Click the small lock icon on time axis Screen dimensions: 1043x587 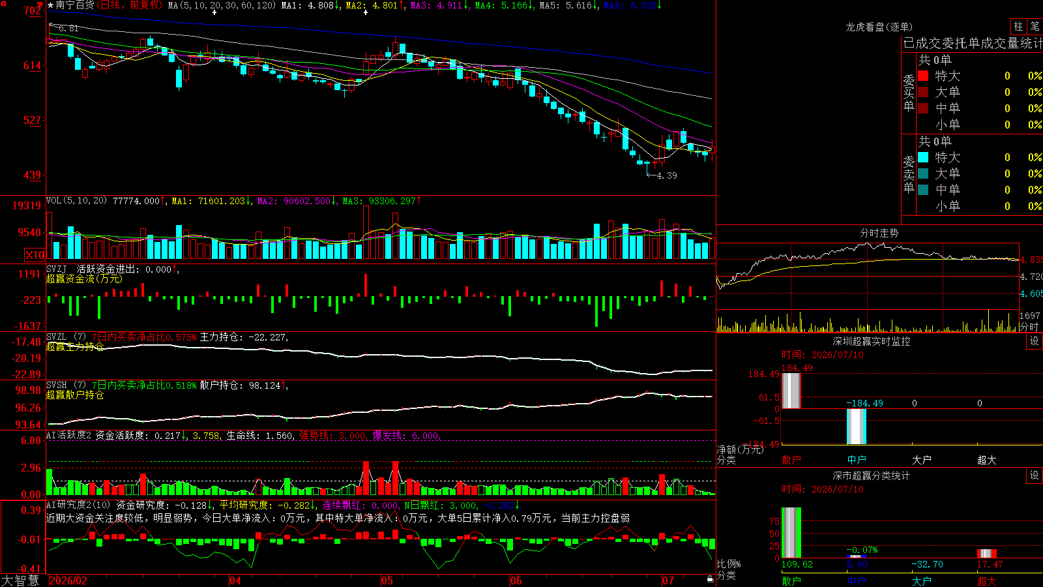(x=710, y=579)
